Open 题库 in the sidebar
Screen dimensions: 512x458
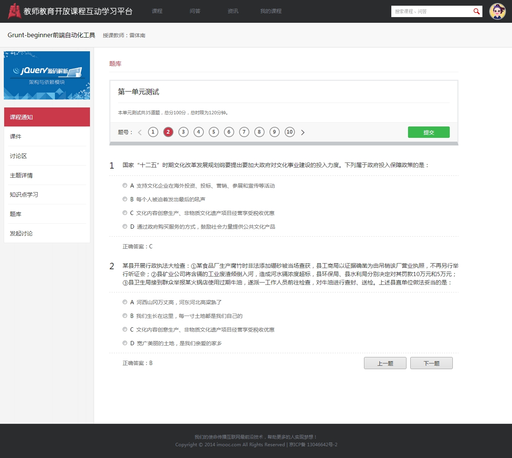coord(47,214)
